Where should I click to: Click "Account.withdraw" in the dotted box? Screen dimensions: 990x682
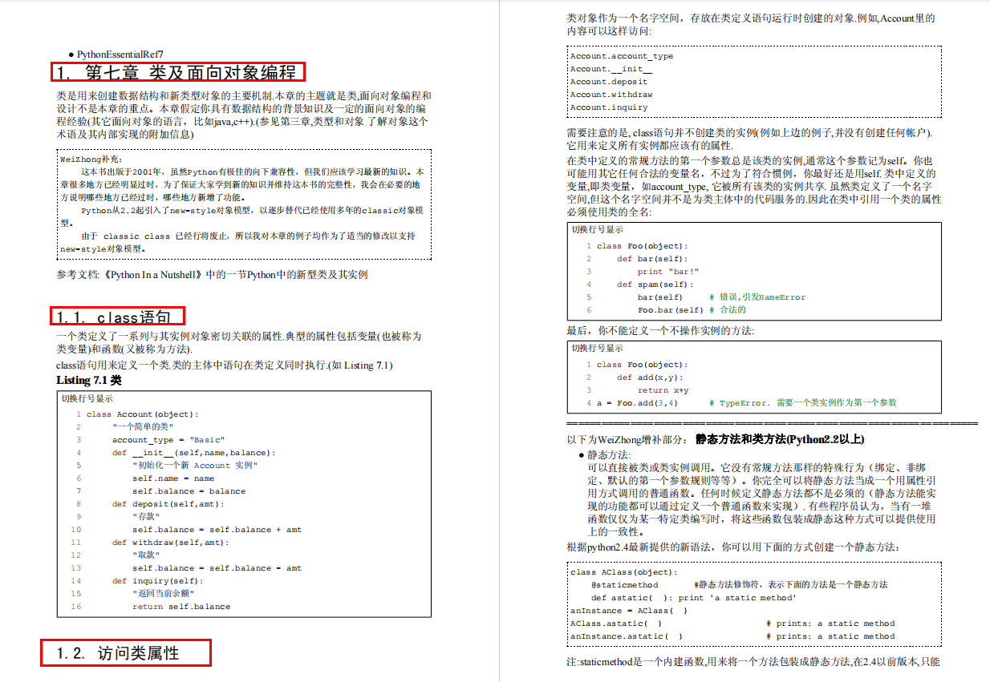pos(611,95)
